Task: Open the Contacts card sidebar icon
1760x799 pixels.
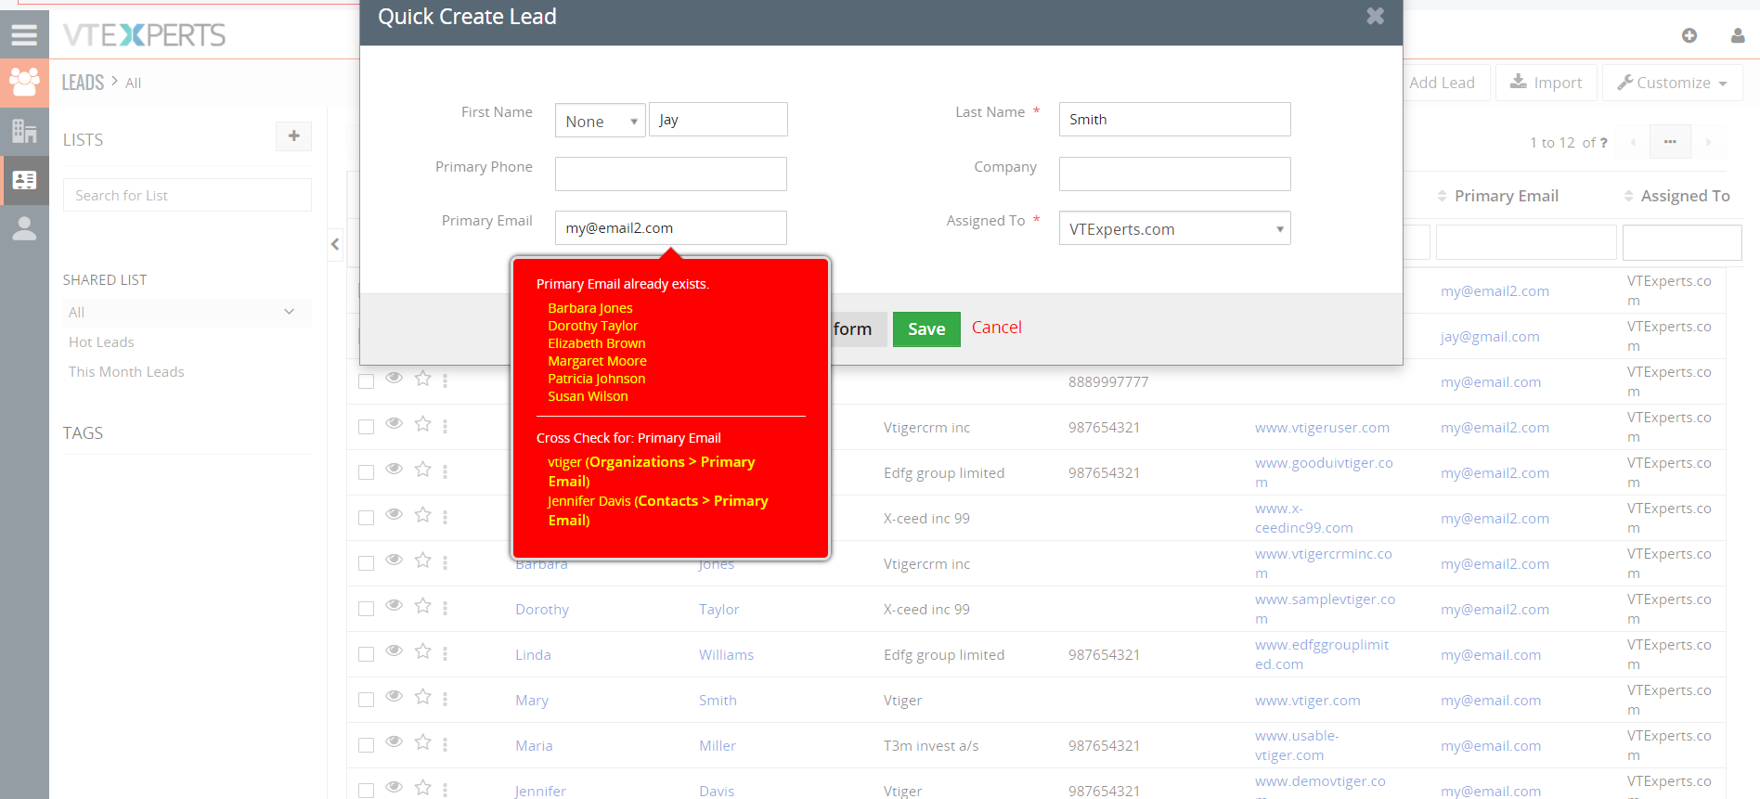Action: click(24, 180)
